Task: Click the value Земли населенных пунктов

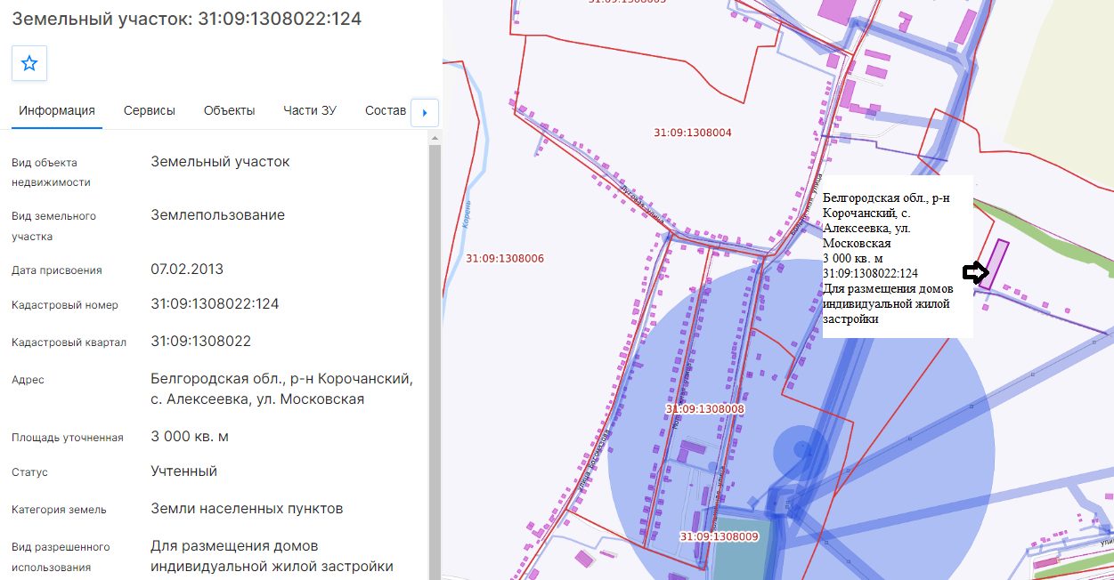Action: pyautogui.click(x=247, y=509)
